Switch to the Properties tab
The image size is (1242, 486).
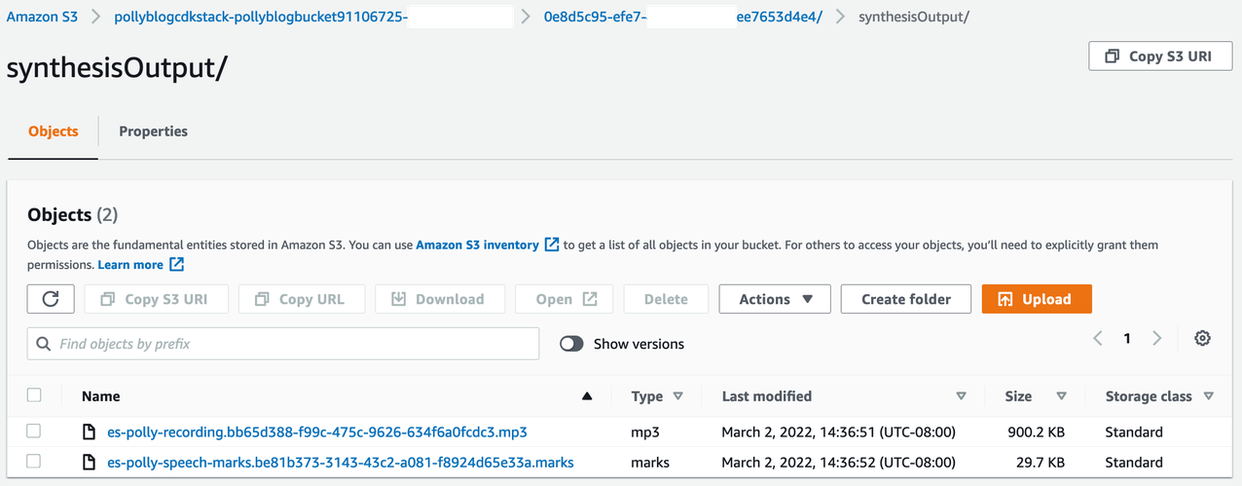click(153, 131)
